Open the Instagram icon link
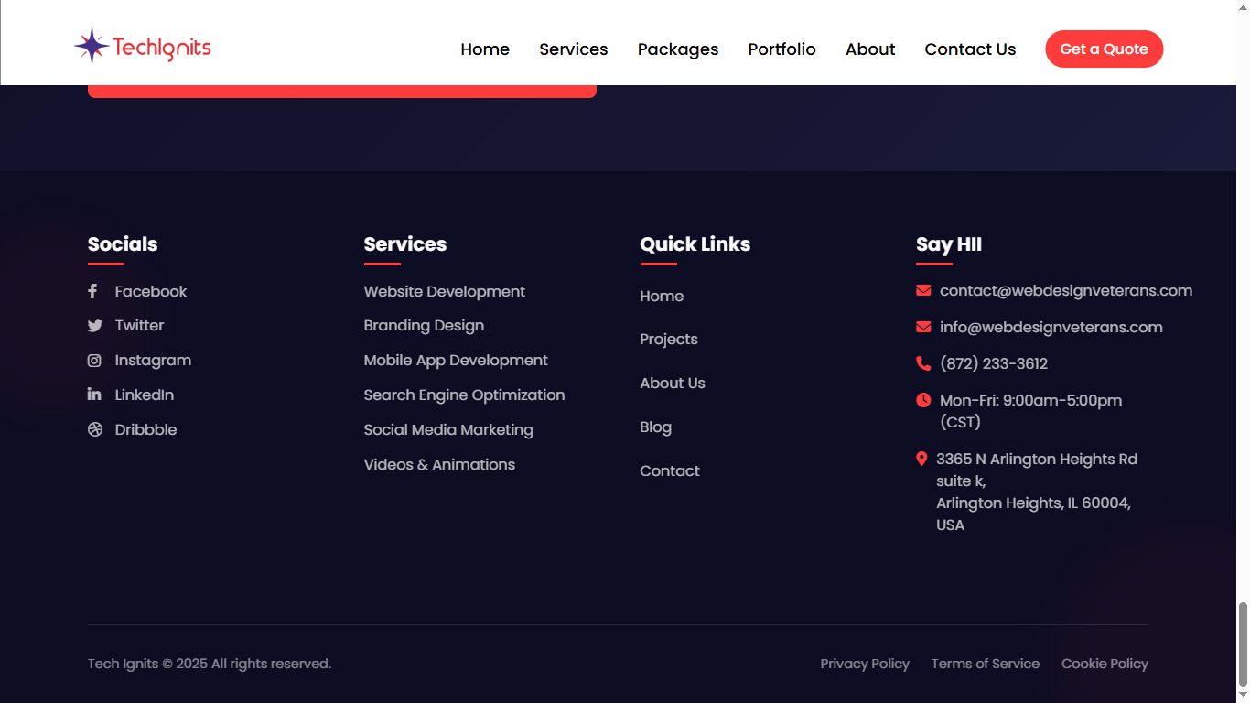The height and width of the screenshot is (703, 1250). (94, 361)
